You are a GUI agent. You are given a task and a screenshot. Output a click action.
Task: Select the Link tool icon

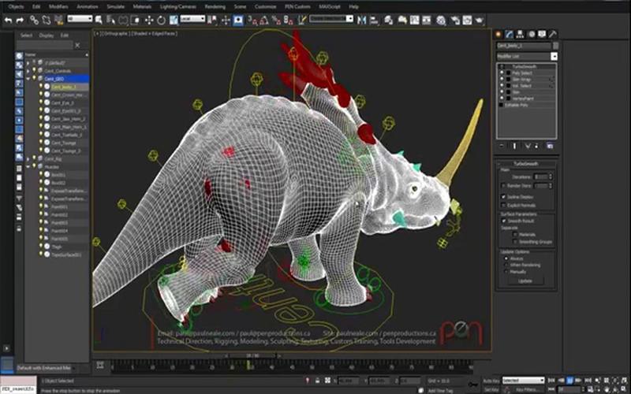(x=34, y=20)
